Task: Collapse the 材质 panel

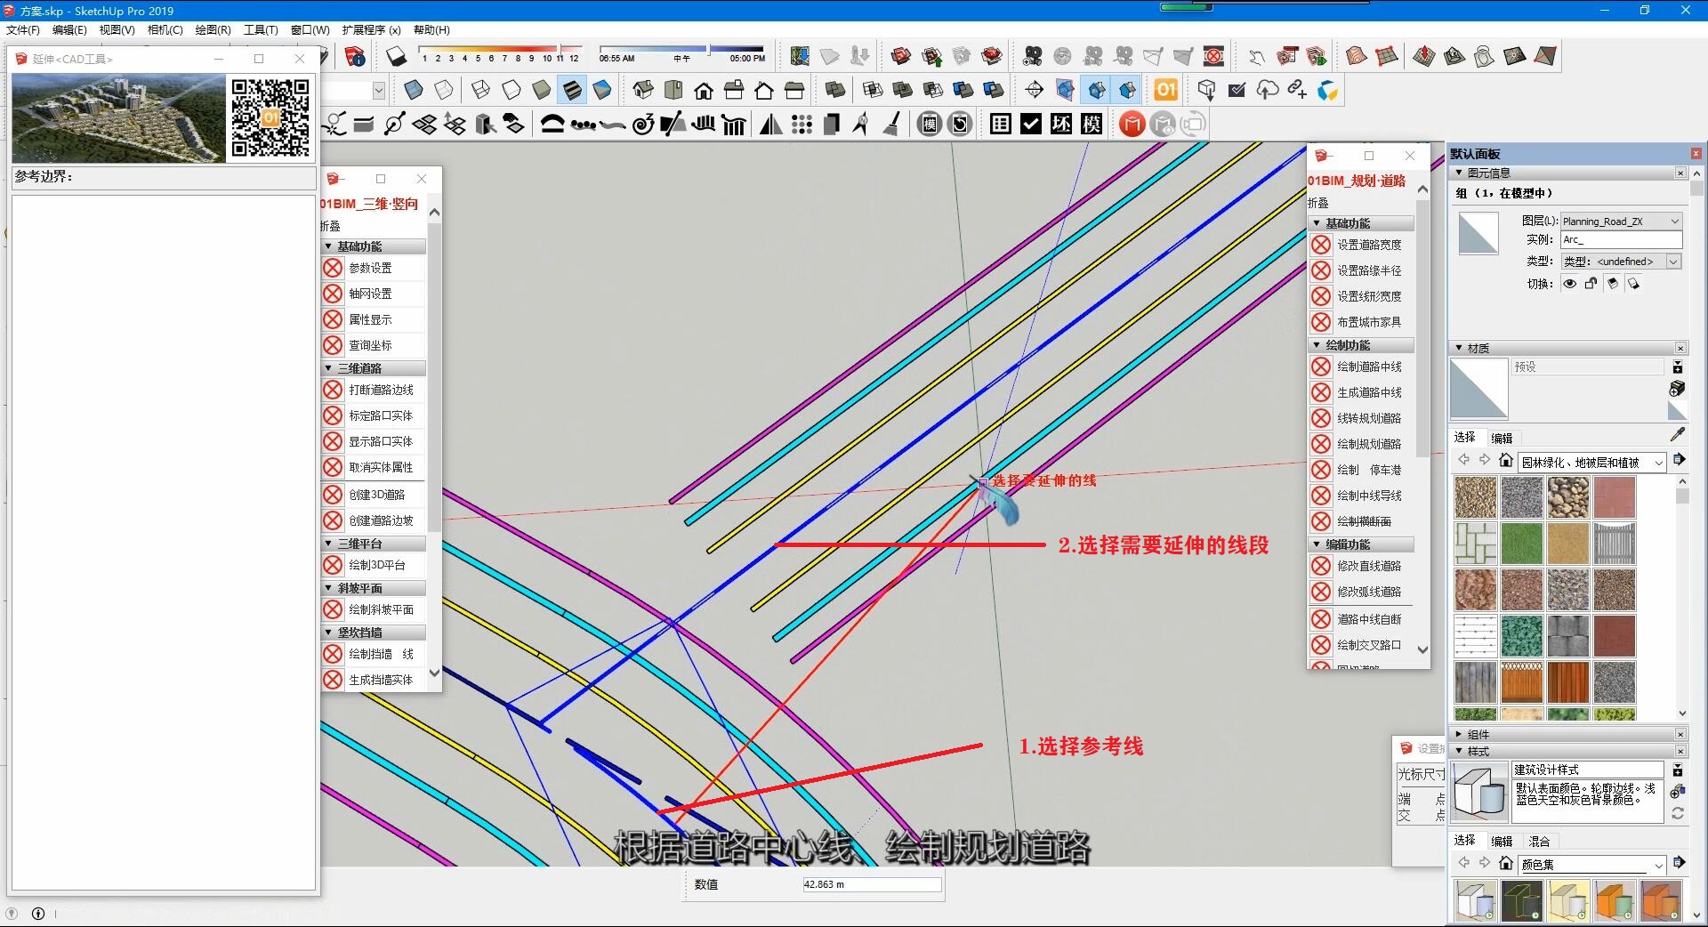Action: 1459,348
